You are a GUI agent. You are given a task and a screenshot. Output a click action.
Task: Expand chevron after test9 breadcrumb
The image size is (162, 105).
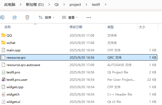106,4
